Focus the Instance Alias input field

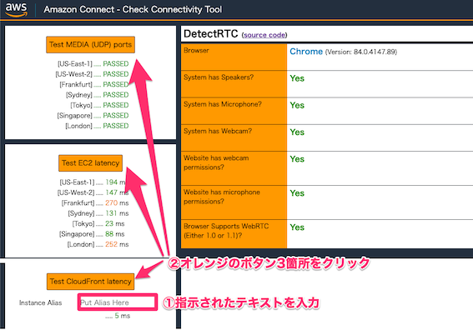coord(118,302)
